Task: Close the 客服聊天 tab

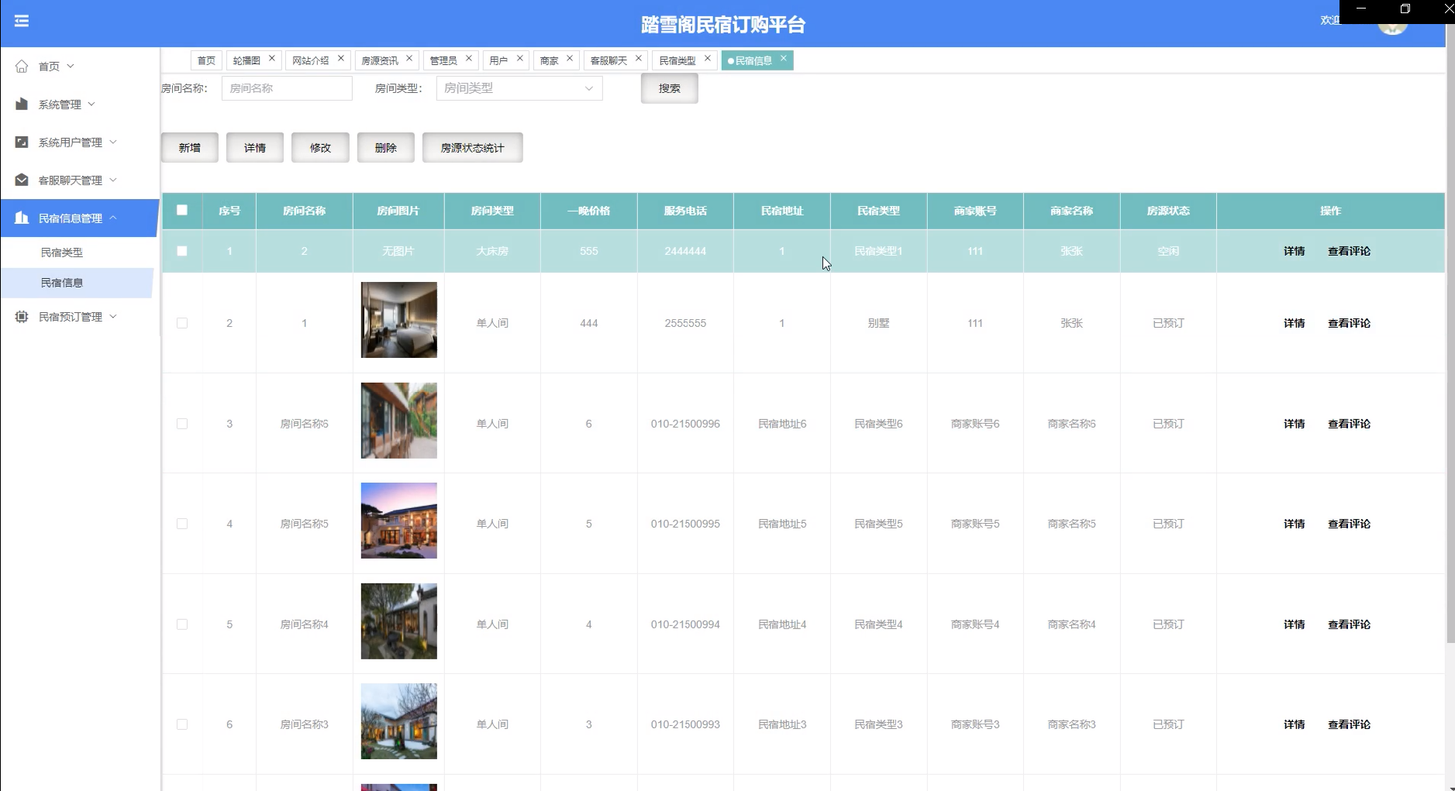Action: [x=639, y=58]
